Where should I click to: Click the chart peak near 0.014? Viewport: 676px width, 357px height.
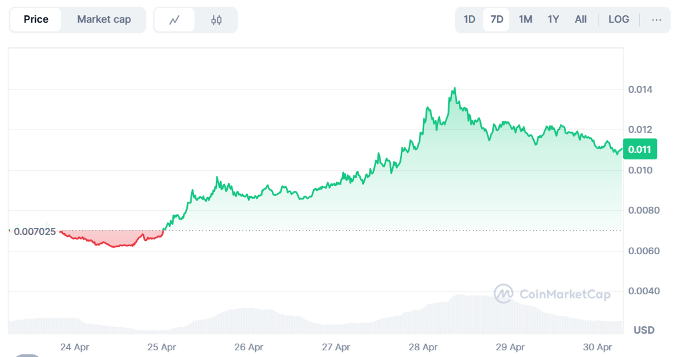(x=454, y=89)
